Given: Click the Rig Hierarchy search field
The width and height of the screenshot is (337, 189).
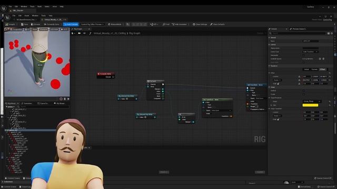Looking at the screenshot, I should coord(43,107).
